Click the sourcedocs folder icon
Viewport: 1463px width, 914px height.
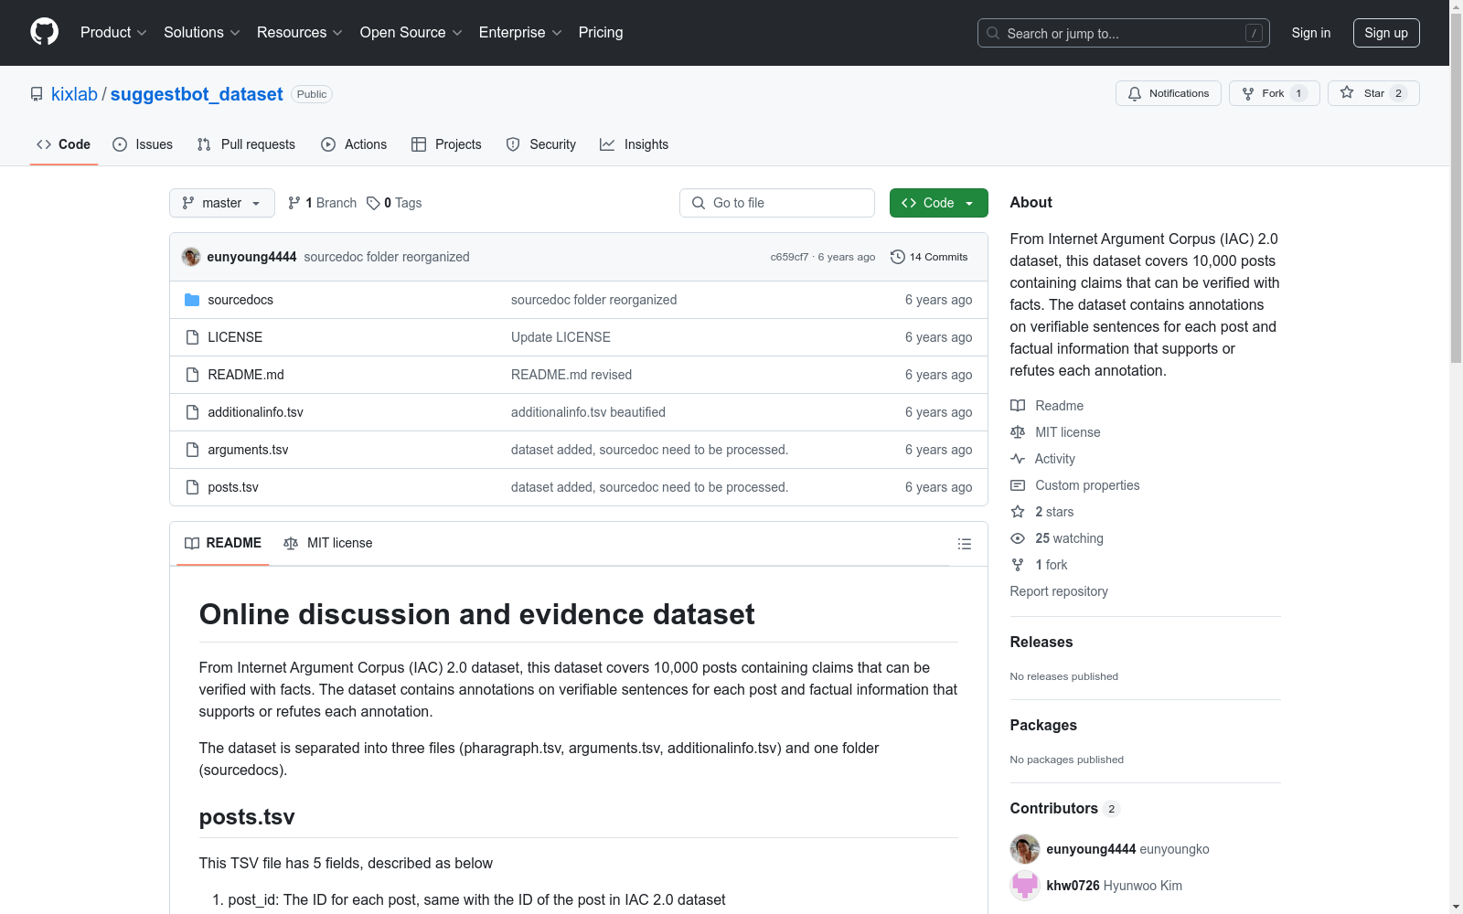pos(192,300)
